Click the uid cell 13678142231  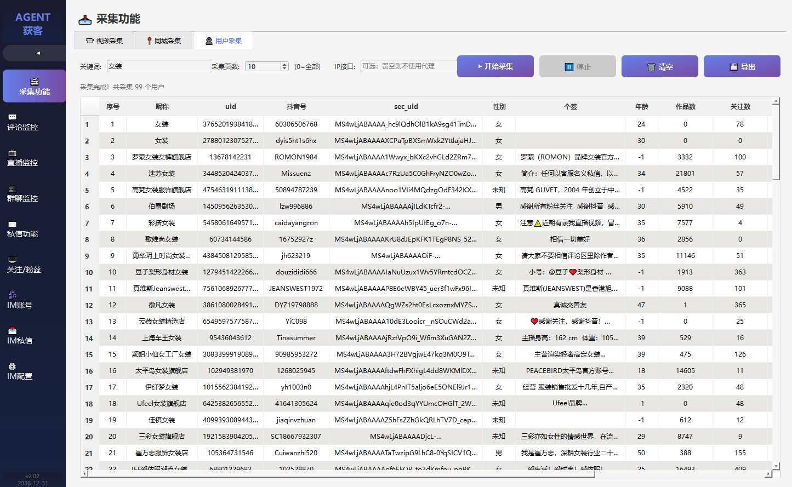[x=231, y=157]
